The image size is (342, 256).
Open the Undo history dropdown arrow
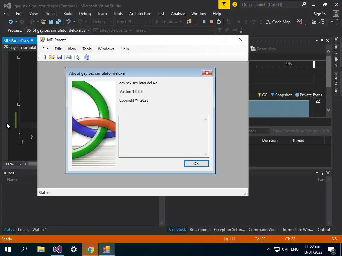pos(74,22)
